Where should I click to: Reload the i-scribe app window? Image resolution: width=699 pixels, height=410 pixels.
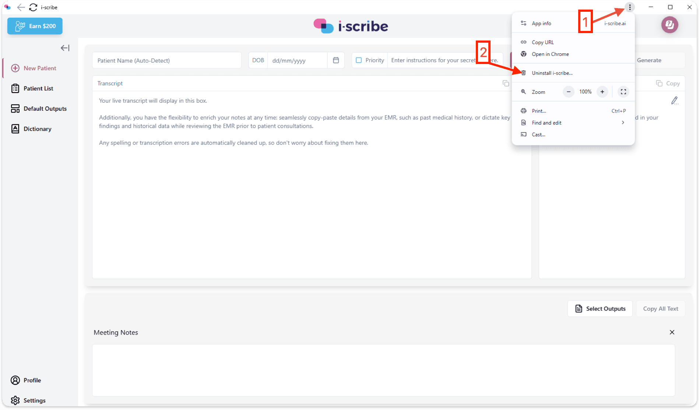[x=33, y=7]
